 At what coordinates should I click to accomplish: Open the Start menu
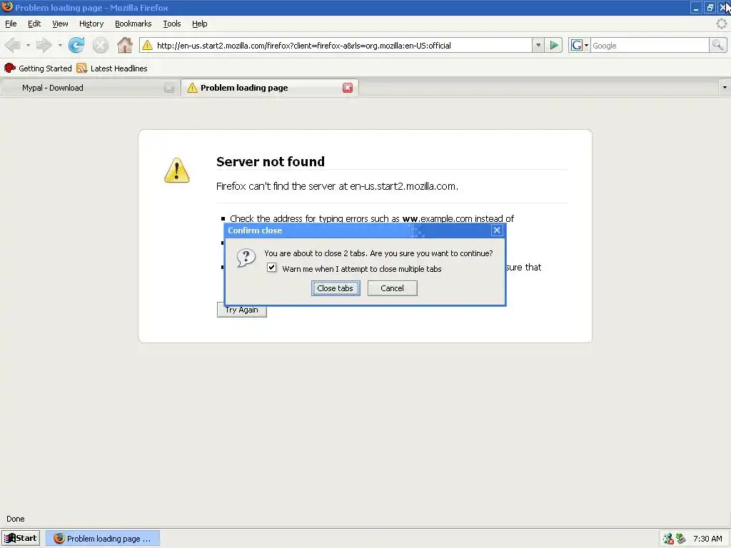point(21,538)
